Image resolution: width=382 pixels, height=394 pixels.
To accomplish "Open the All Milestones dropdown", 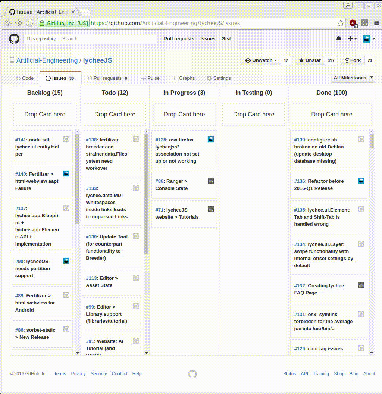I will click(353, 78).
